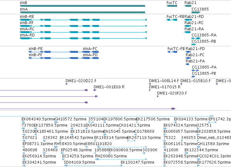Click the Rab21 gene arrow
231x167 pixels.
(x=188, y=6)
